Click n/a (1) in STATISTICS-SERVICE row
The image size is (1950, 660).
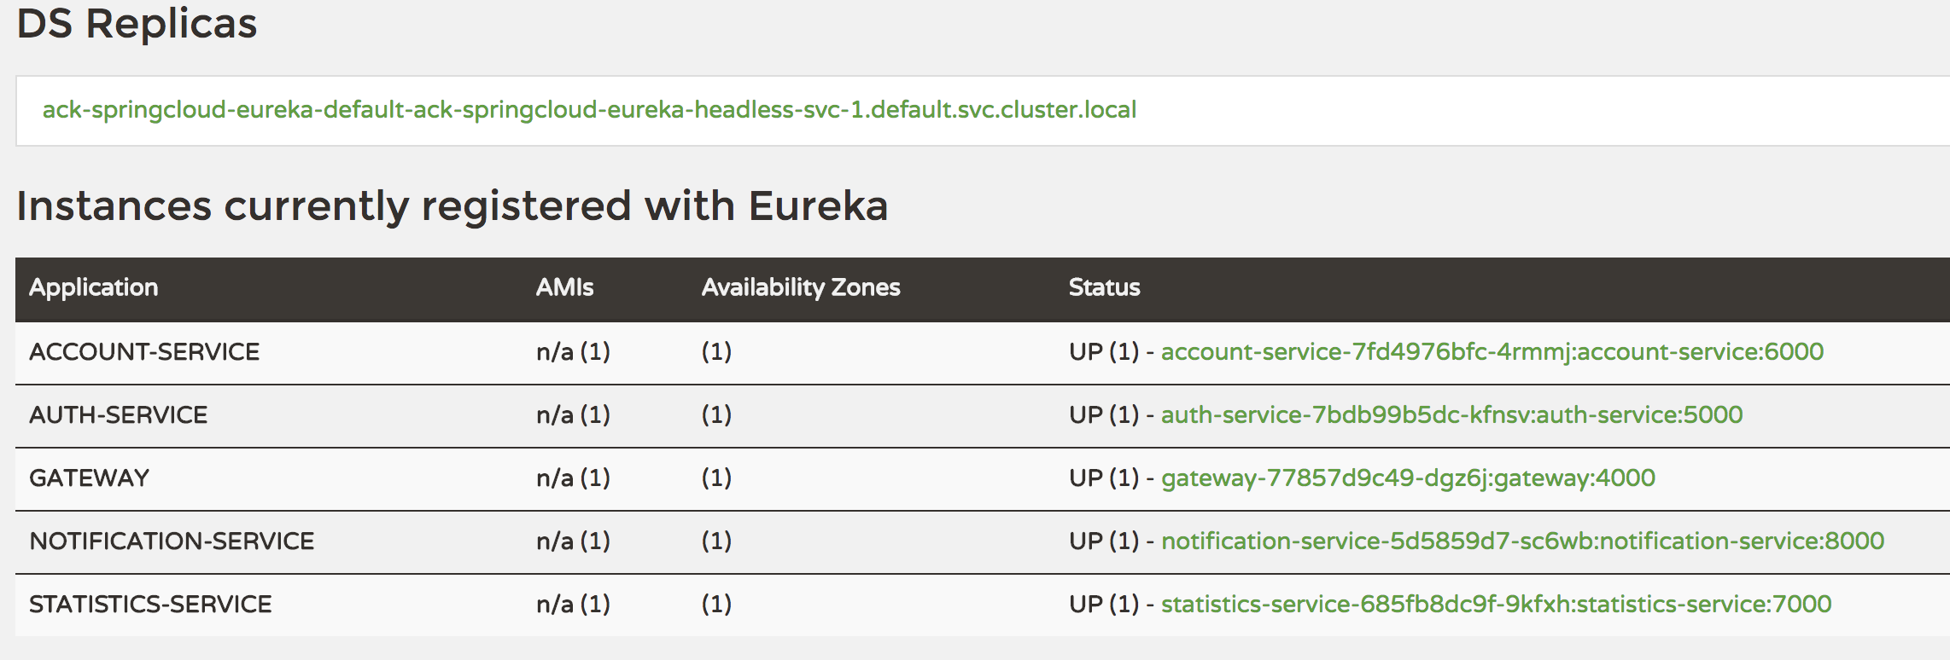(573, 605)
